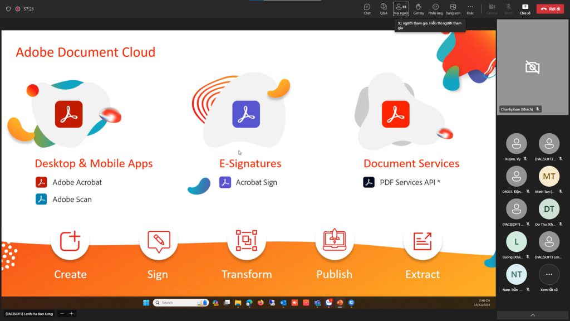Click the Document Services heading

coord(411,163)
